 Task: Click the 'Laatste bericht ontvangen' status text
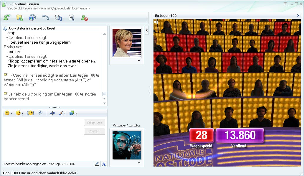[x=39, y=164]
